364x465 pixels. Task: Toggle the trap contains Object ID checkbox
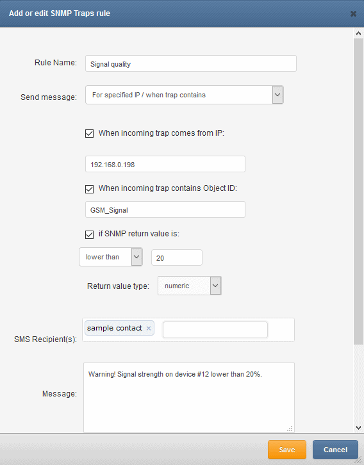tap(89, 189)
